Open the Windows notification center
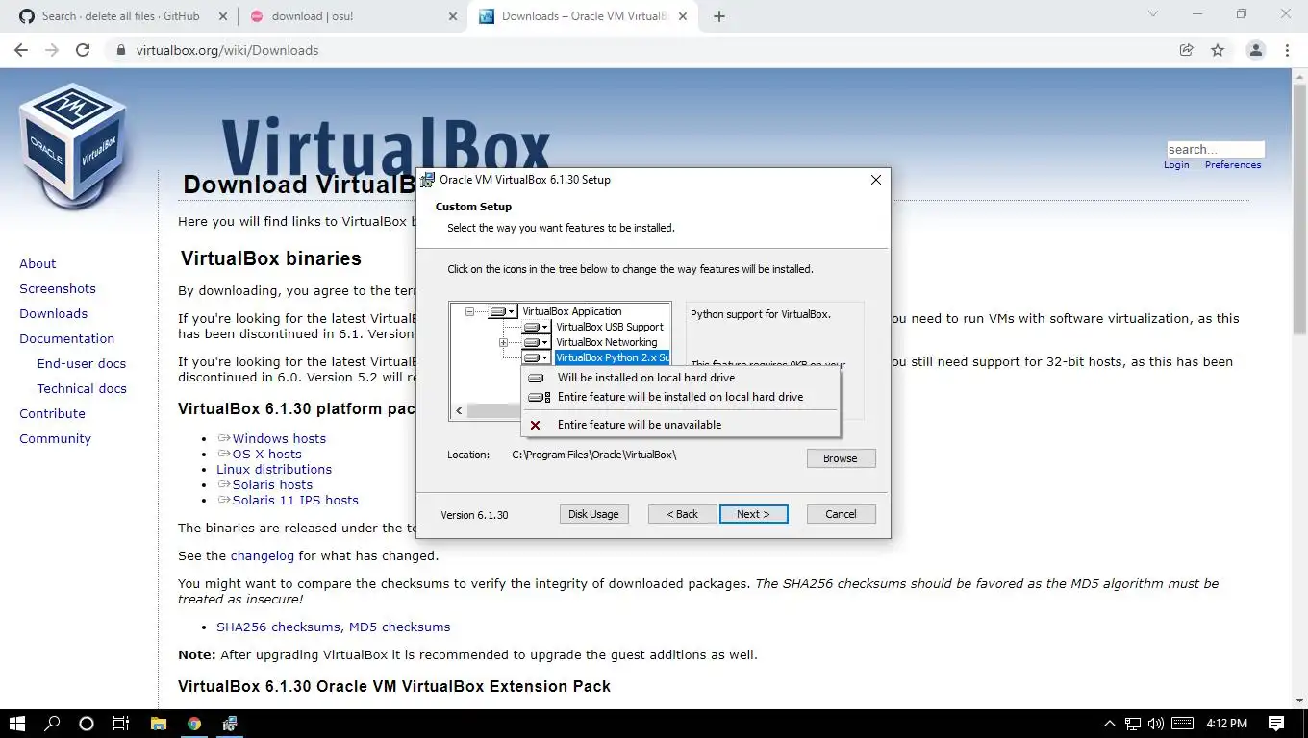Viewport: 1308px width, 738px height. point(1276,724)
